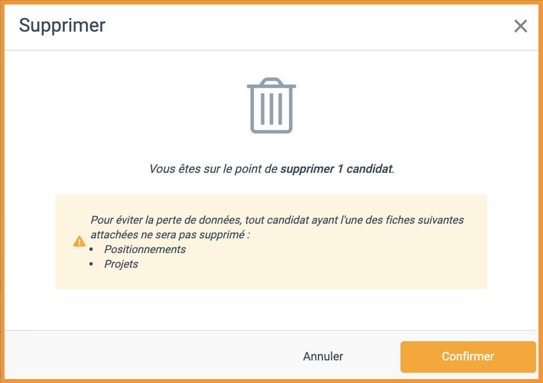The height and width of the screenshot is (383, 543).
Task: Click the Supprimer dialog title
Action: click(x=62, y=26)
